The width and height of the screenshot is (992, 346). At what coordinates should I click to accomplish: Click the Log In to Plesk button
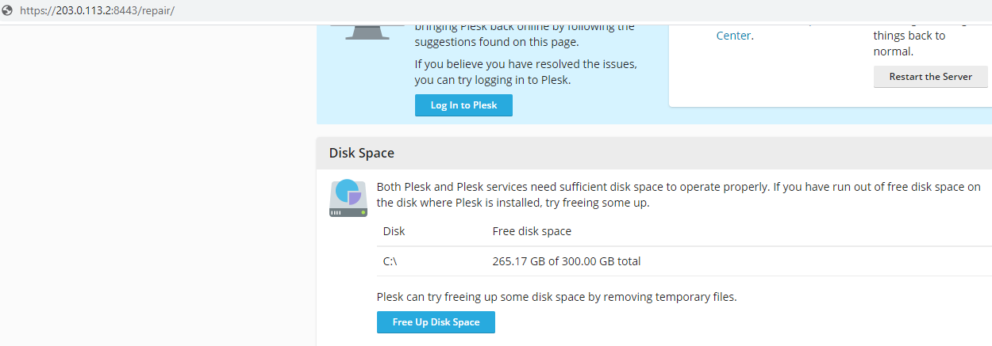(463, 105)
